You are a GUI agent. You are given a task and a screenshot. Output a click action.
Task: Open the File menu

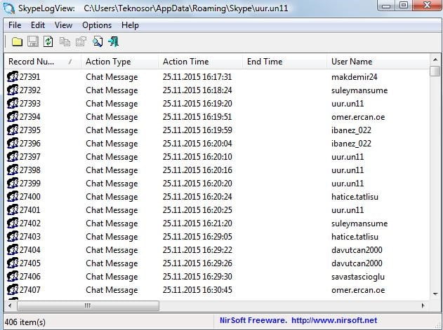coord(15,25)
